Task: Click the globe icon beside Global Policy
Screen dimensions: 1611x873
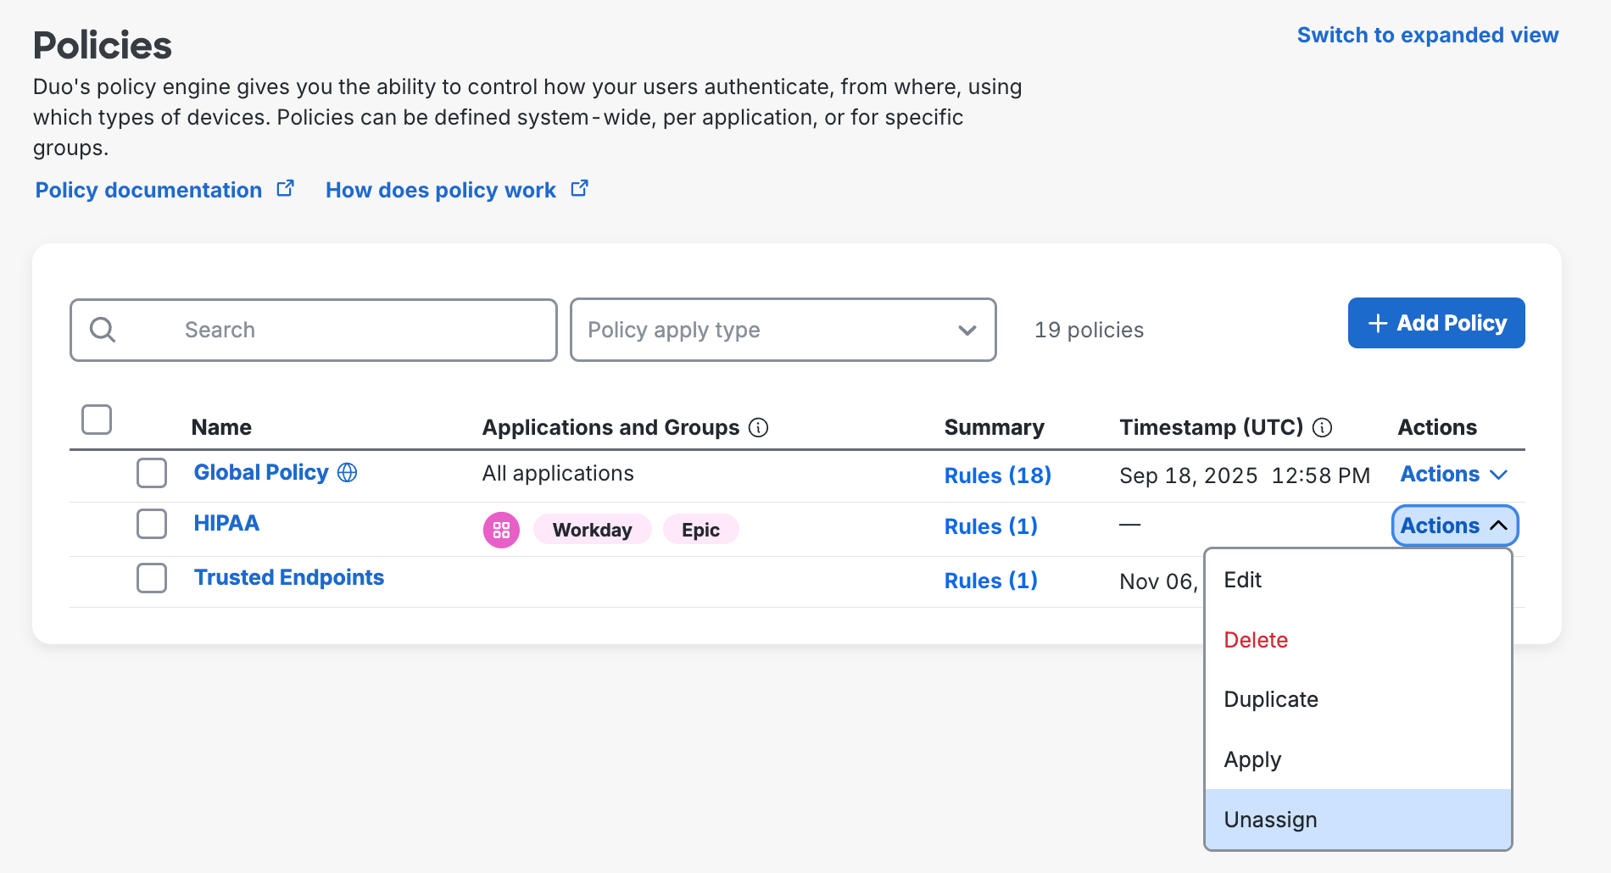Action: click(x=348, y=473)
